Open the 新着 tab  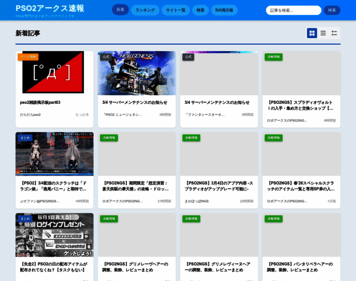point(120,10)
